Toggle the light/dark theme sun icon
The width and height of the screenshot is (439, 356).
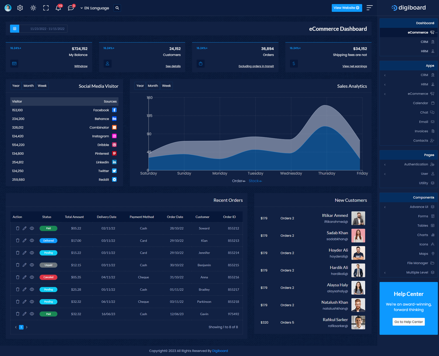tap(33, 8)
